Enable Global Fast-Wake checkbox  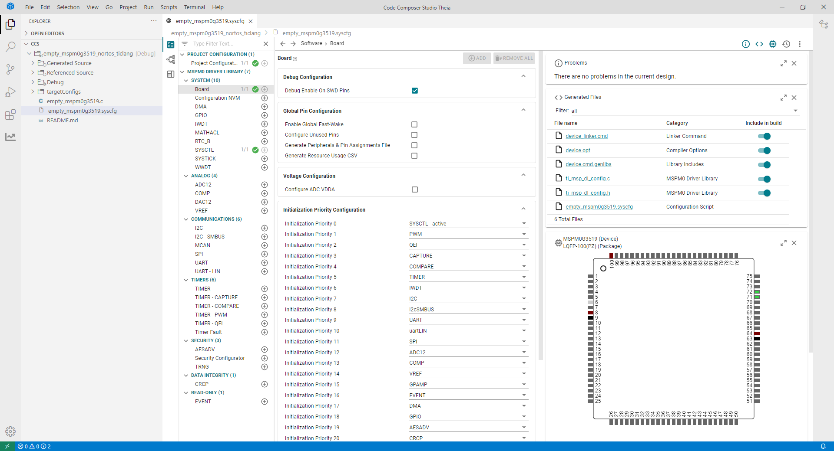pos(414,124)
